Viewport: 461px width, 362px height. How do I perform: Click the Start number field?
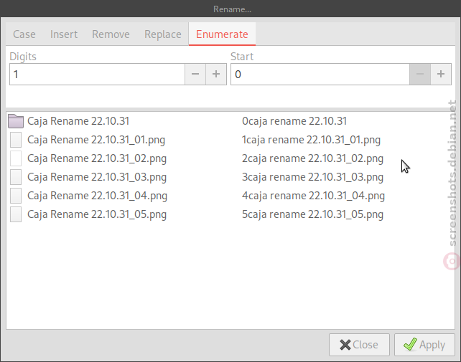pyautogui.click(x=320, y=75)
